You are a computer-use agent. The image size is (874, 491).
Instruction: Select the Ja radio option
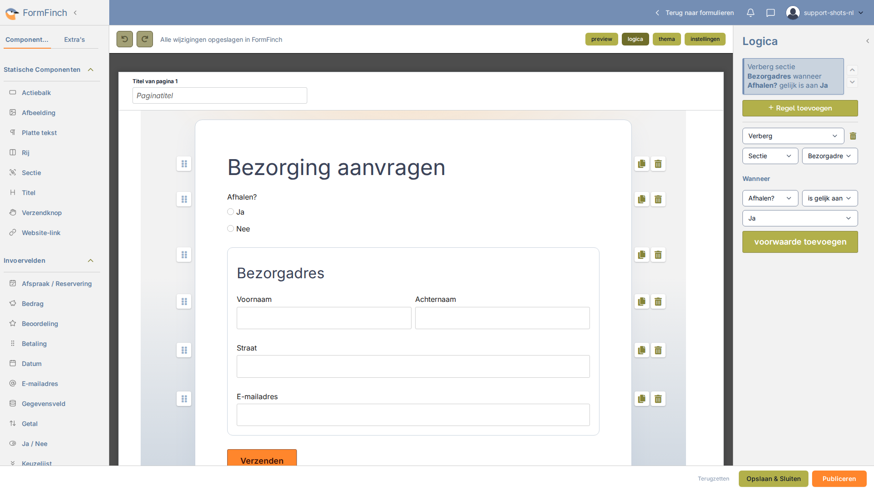coord(230,212)
